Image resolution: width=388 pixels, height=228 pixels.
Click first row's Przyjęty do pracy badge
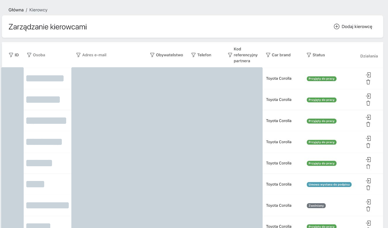322,79
